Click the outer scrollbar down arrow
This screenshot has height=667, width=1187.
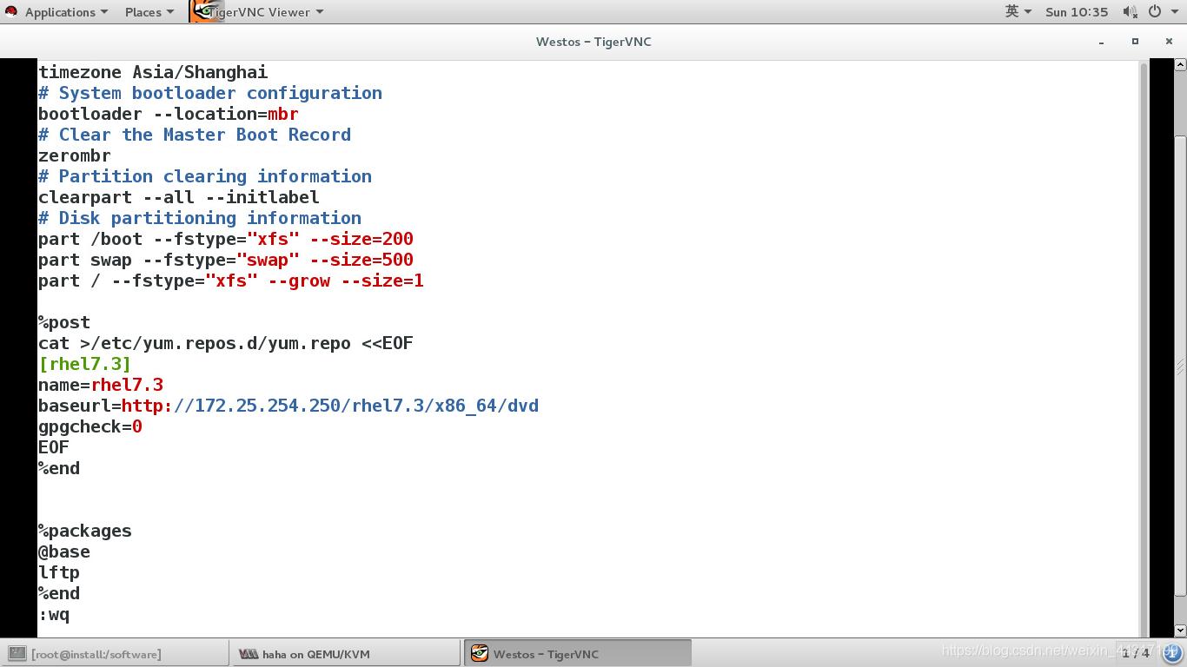tap(1180, 631)
